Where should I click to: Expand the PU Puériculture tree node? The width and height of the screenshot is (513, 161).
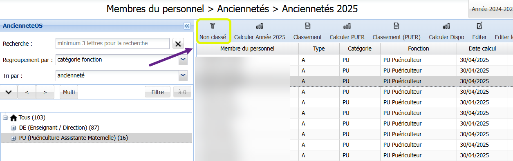pyautogui.click(x=13, y=138)
